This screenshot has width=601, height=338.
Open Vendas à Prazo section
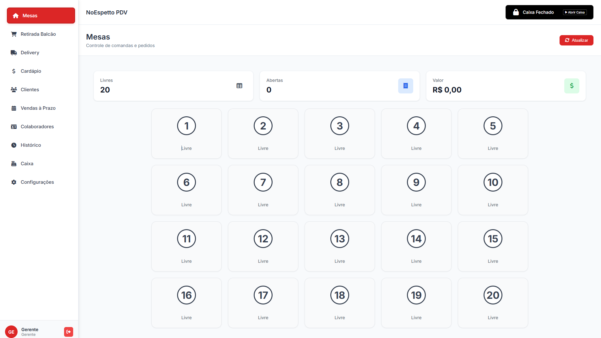click(38, 108)
